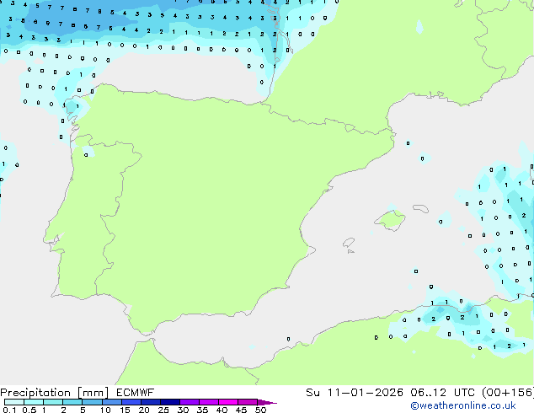The image size is (534, 413).
Task: Click the '25' legend scale label
Action: click(163, 410)
